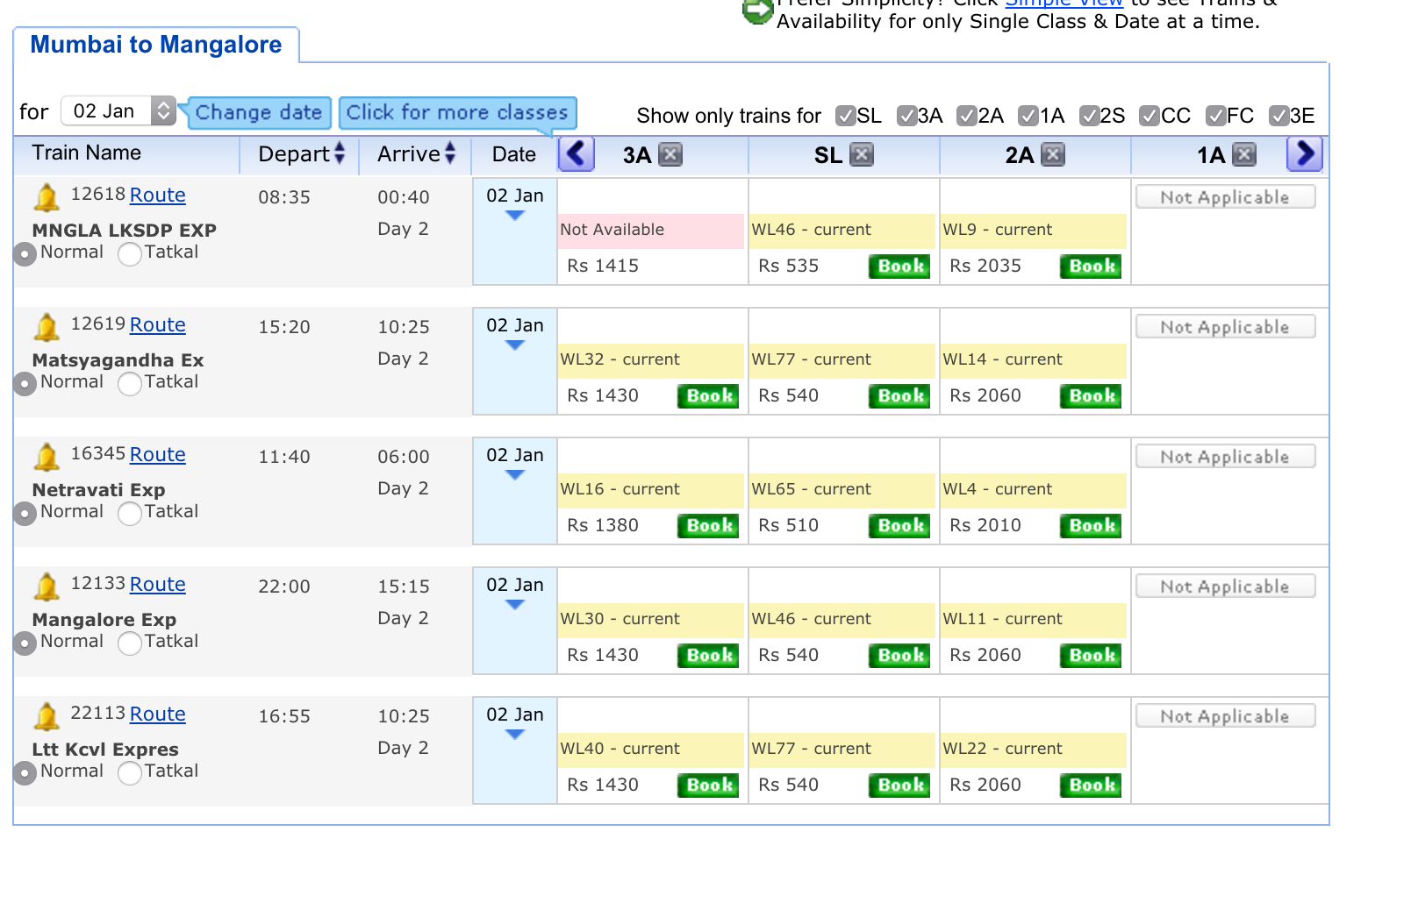Book 2A ticket on Ltt Kcvl Expres
The height and width of the screenshot is (910, 1411).
[x=1091, y=786]
